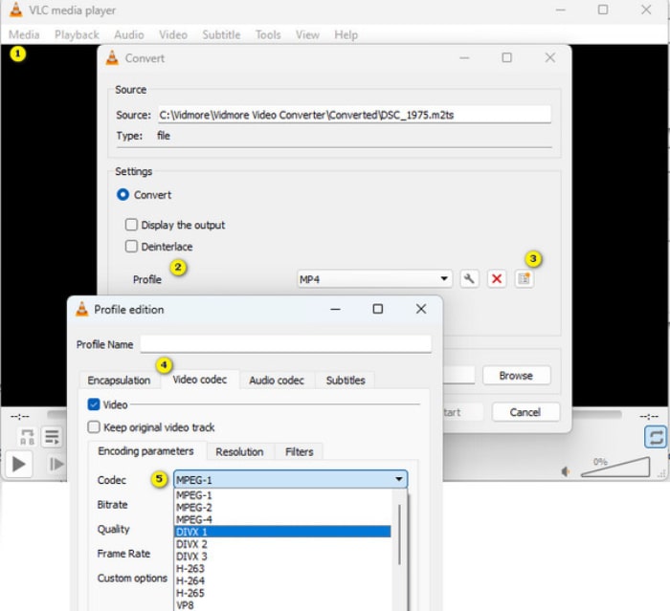Delete selected profile with red X
670x611 pixels.
pyautogui.click(x=497, y=279)
